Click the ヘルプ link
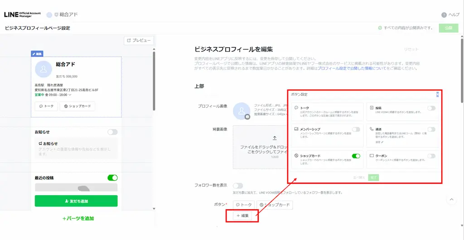Screen dimensions: 464x240 454,15
